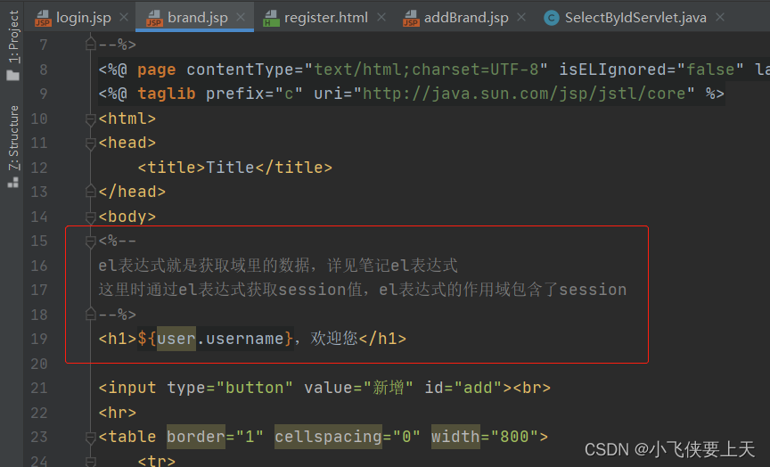Click the width="800" attribute
The width and height of the screenshot is (770, 467).
[x=485, y=437]
